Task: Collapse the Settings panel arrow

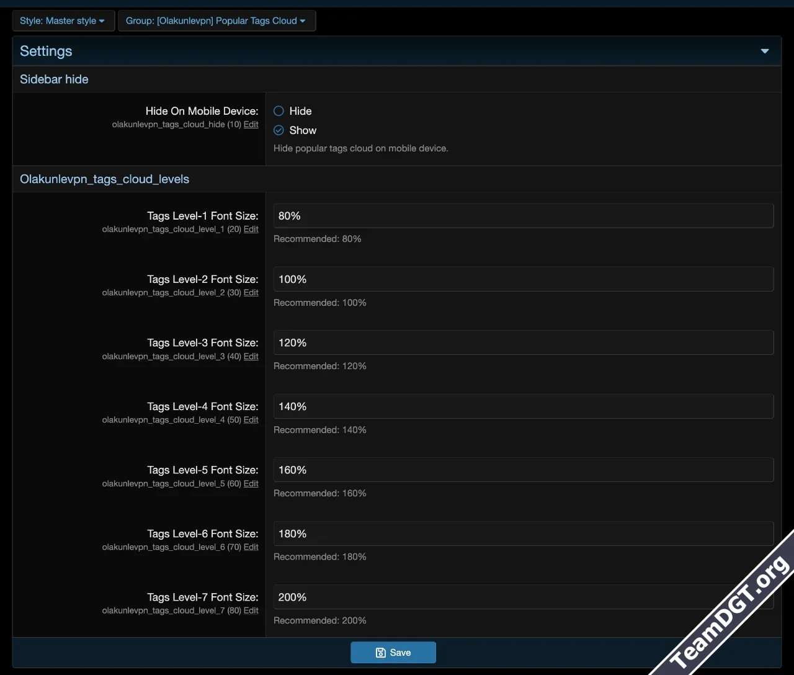Action: point(764,51)
